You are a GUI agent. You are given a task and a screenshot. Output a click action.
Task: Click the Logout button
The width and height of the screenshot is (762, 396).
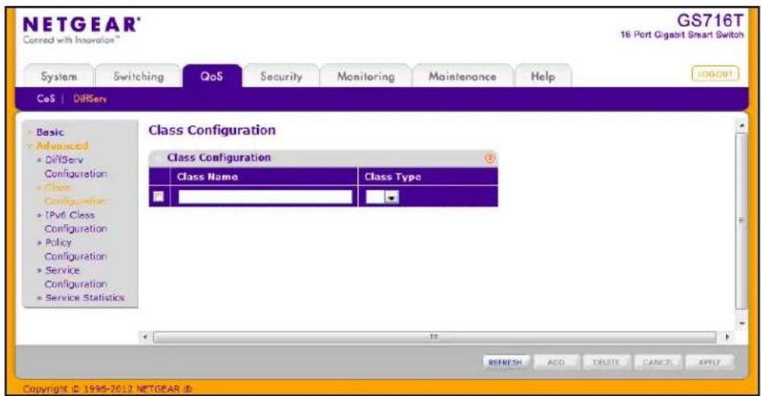pos(715,74)
